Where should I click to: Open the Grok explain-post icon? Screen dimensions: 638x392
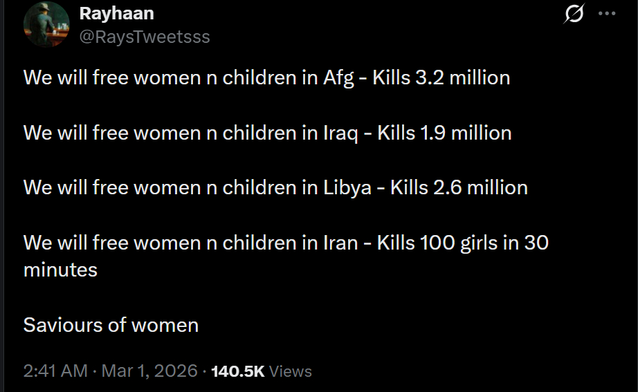[574, 14]
